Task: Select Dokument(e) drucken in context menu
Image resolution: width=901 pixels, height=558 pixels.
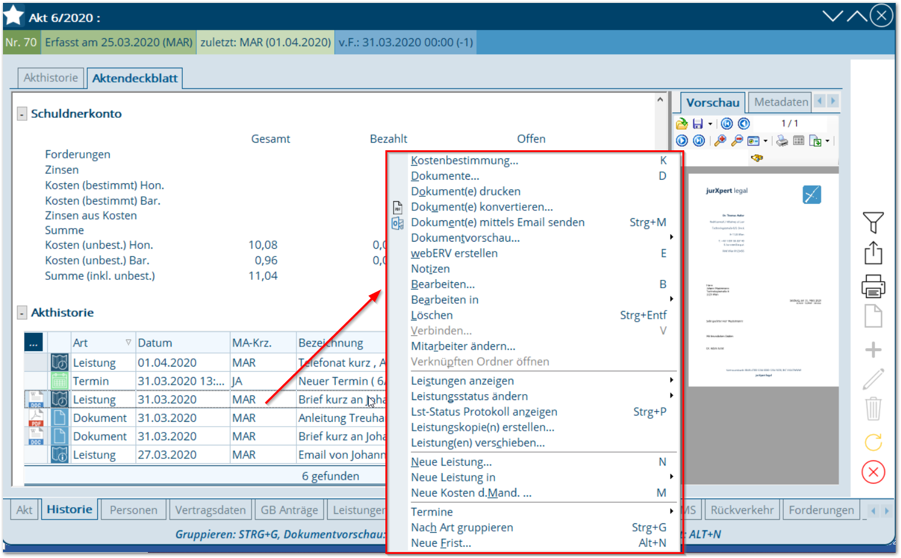Action: tap(466, 191)
